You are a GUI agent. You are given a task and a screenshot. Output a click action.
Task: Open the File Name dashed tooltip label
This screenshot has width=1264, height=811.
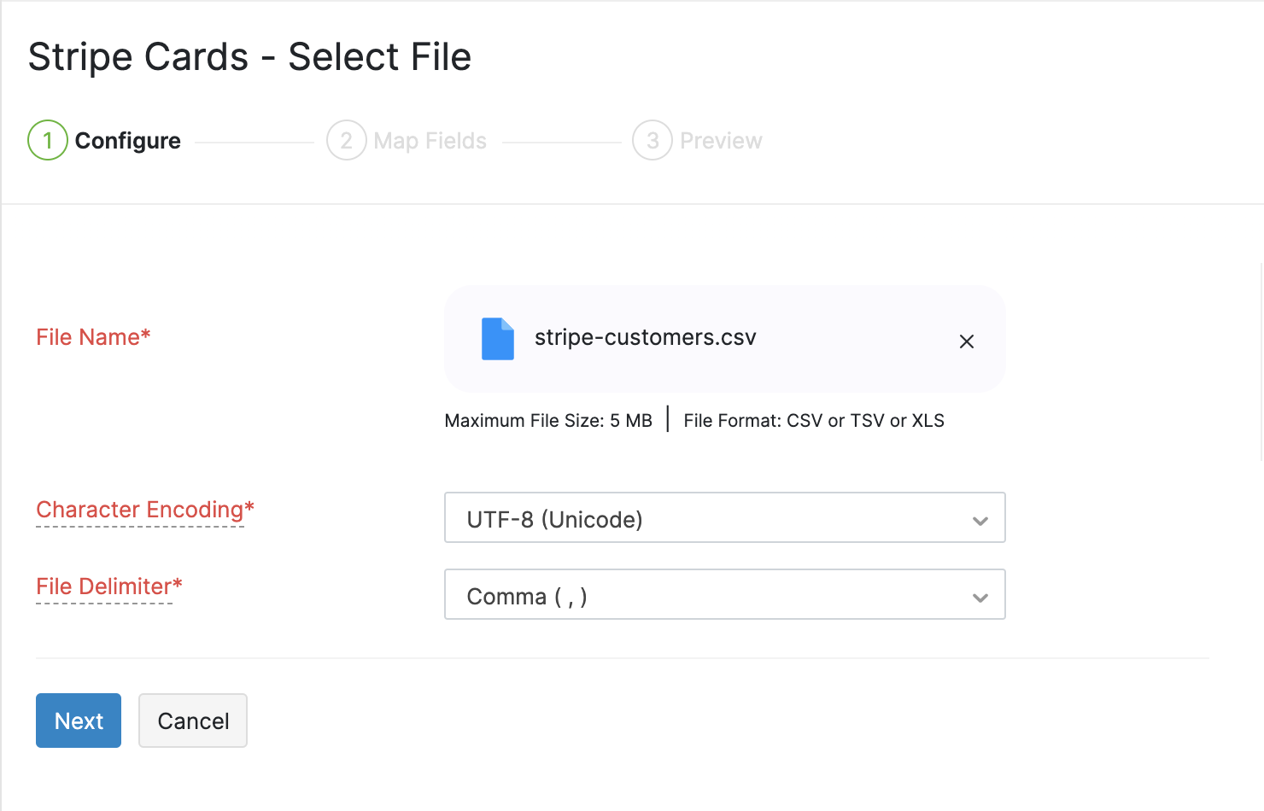pos(92,336)
